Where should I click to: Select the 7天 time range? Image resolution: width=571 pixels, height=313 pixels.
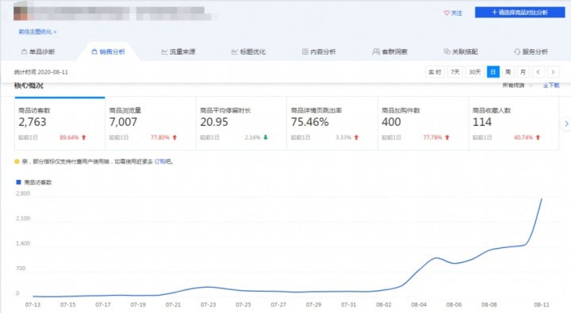point(455,71)
